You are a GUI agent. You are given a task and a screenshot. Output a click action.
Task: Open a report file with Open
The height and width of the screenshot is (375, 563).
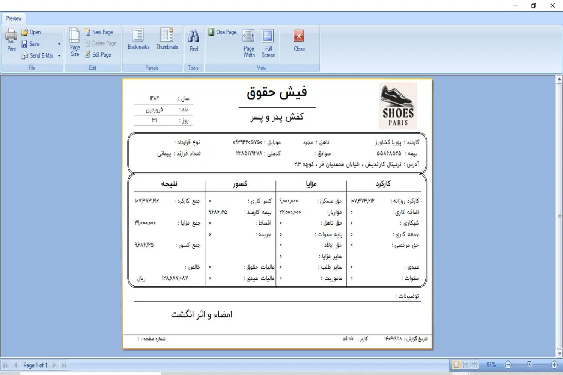click(x=31, y=32)
